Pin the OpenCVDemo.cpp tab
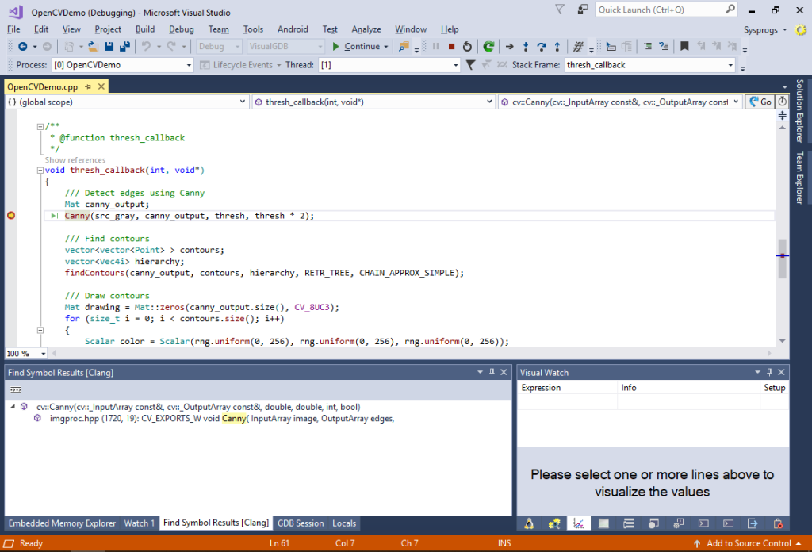The image size is (812, 552). (x=86, y=86)
